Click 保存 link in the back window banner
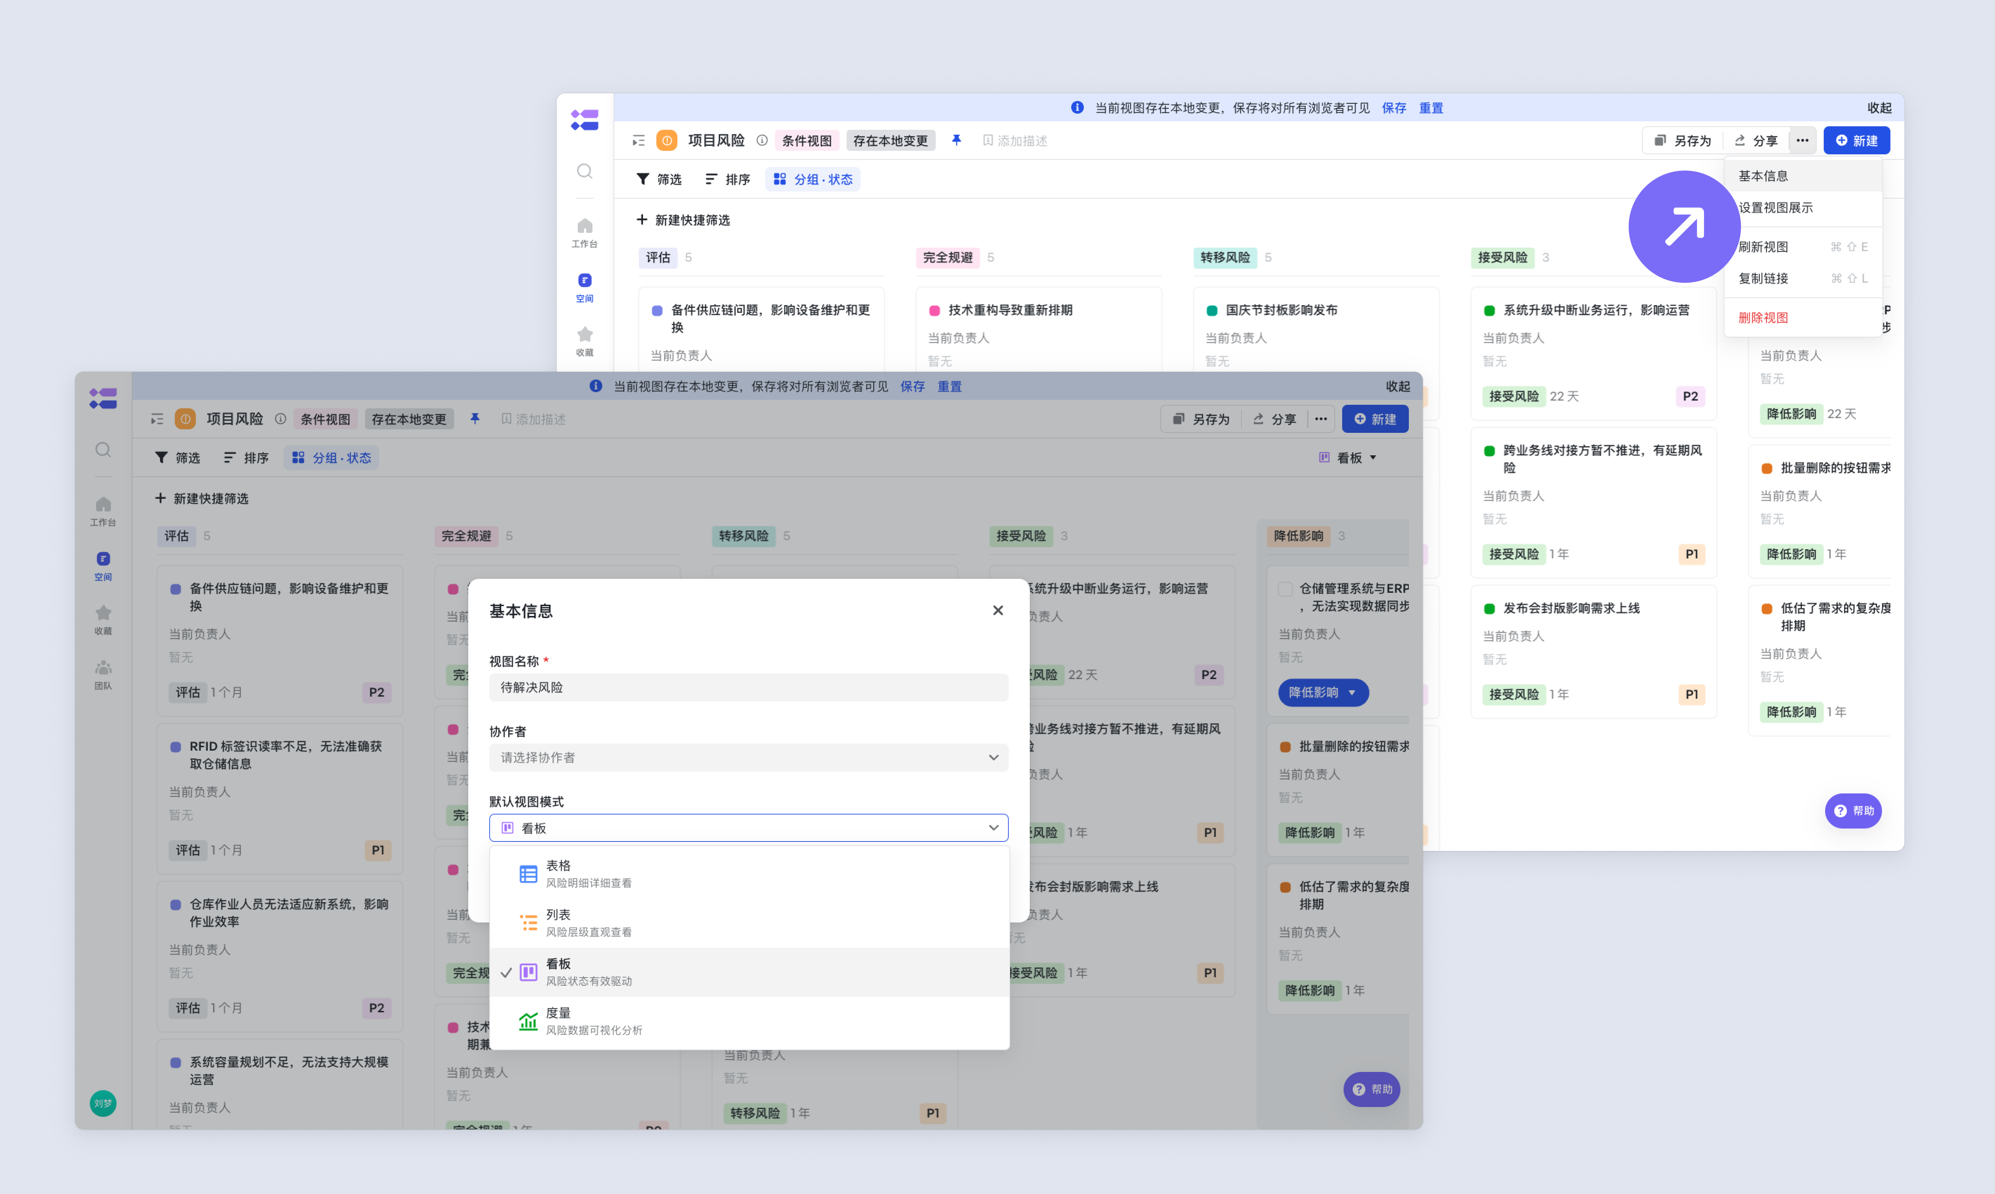1995x1194 pixels. pyautogui.click(x=1394, y=108)
